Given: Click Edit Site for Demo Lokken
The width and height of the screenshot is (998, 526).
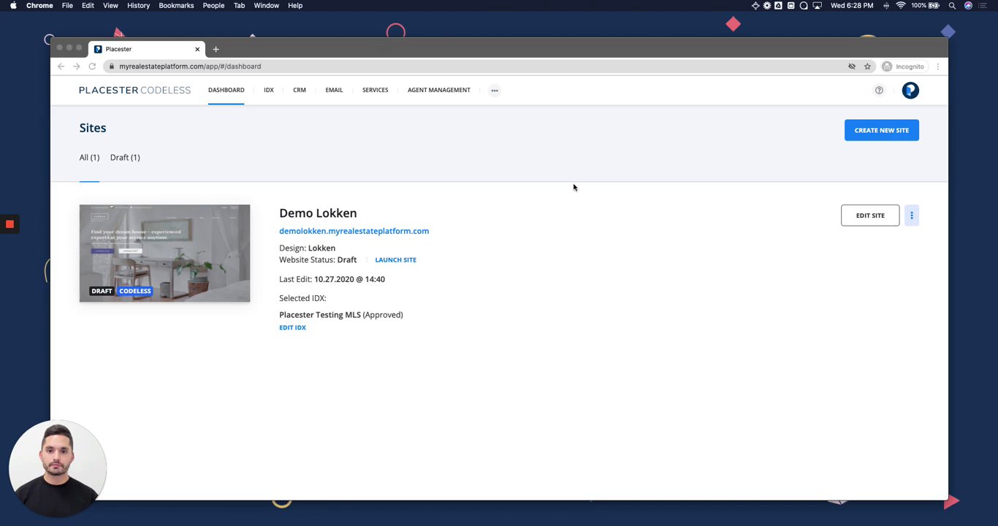Looking at the screenshot, I should pyautogui.click(x=870, y=216).
